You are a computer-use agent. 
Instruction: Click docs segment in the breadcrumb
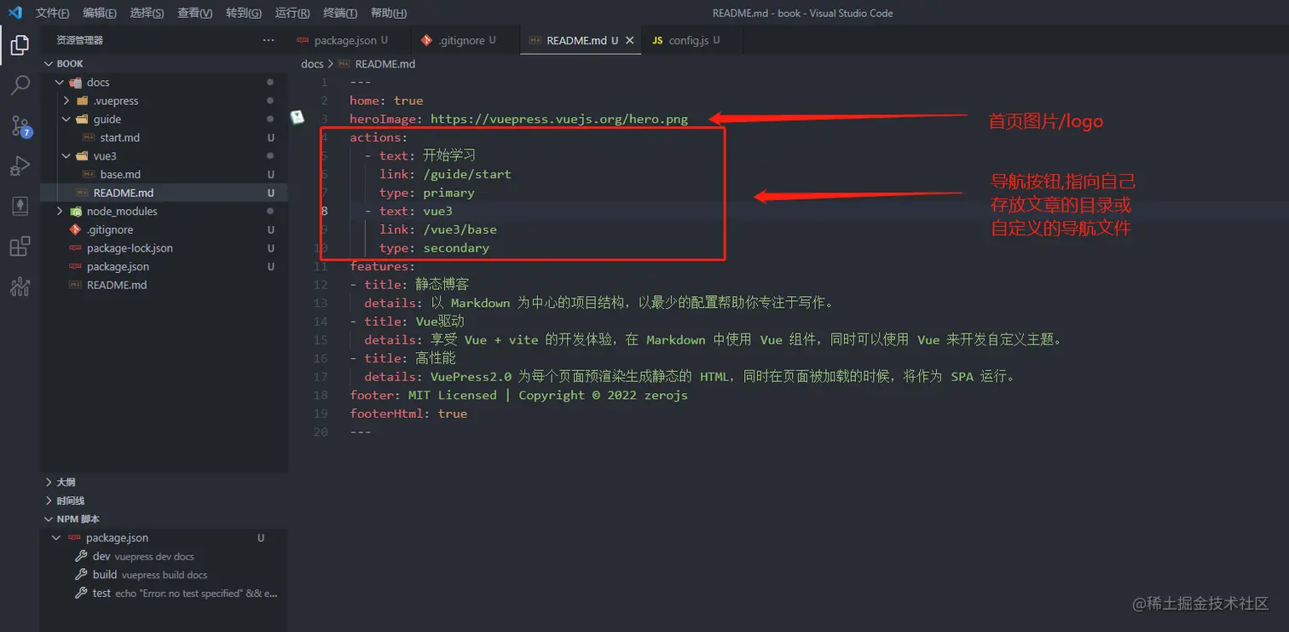[312, 64]
